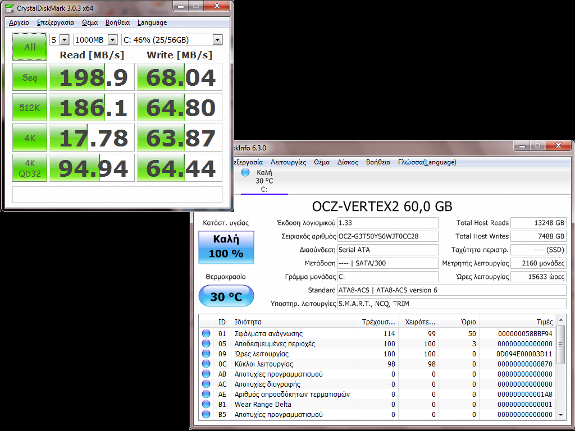Click the Serial ATA interface field

click(387, 250)
